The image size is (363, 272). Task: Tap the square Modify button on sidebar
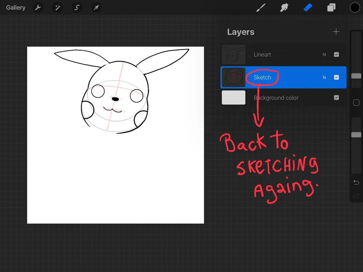356,102
